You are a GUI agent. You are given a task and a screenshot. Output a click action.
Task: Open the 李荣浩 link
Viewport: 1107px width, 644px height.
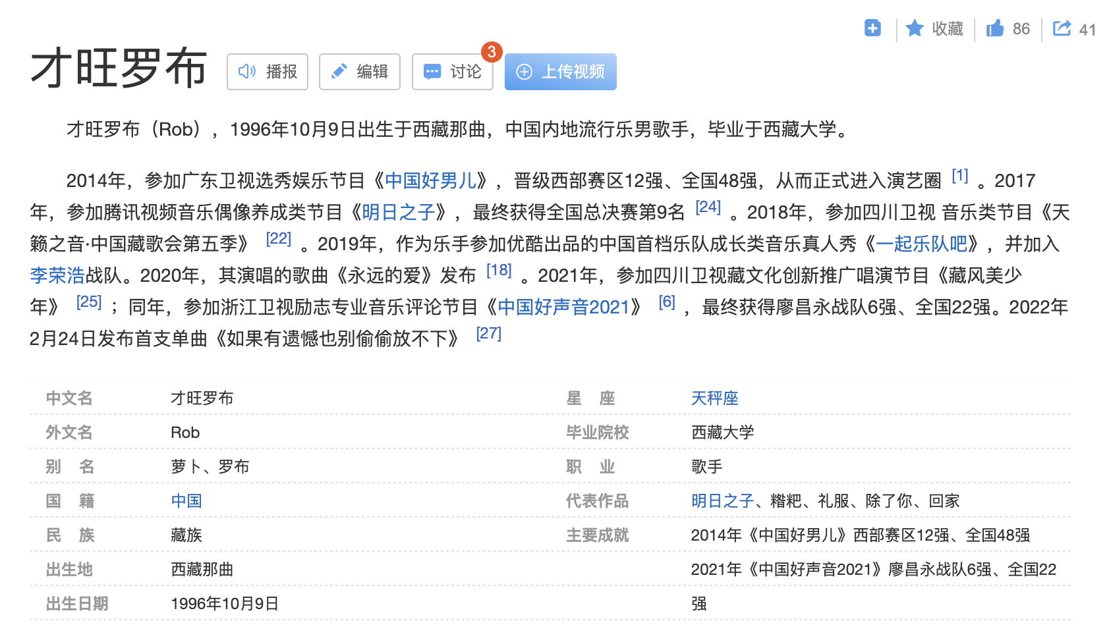point(57,275)
